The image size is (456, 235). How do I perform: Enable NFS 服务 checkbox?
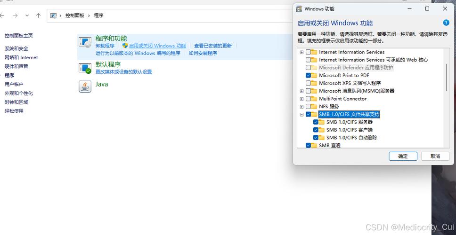pos(308,107)
